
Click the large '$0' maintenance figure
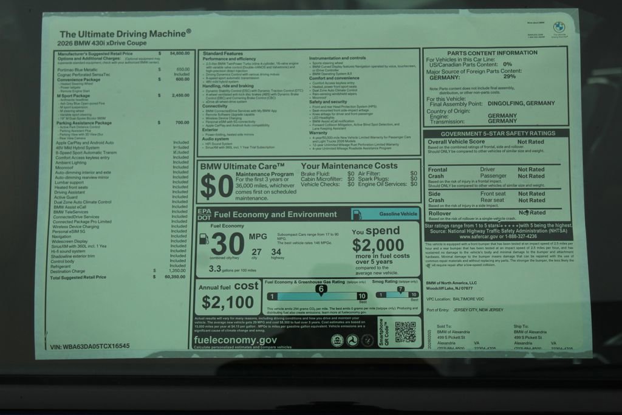[217, 187]
